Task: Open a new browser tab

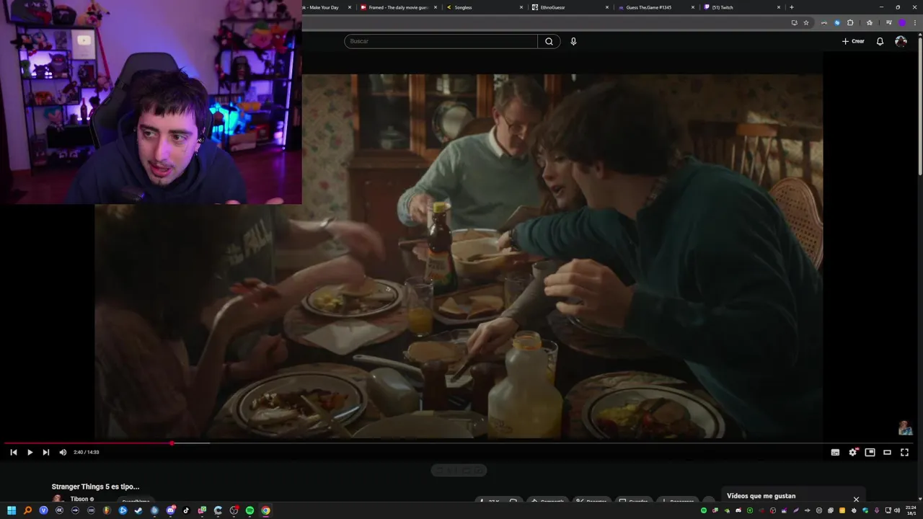Action: click(792, 7)
